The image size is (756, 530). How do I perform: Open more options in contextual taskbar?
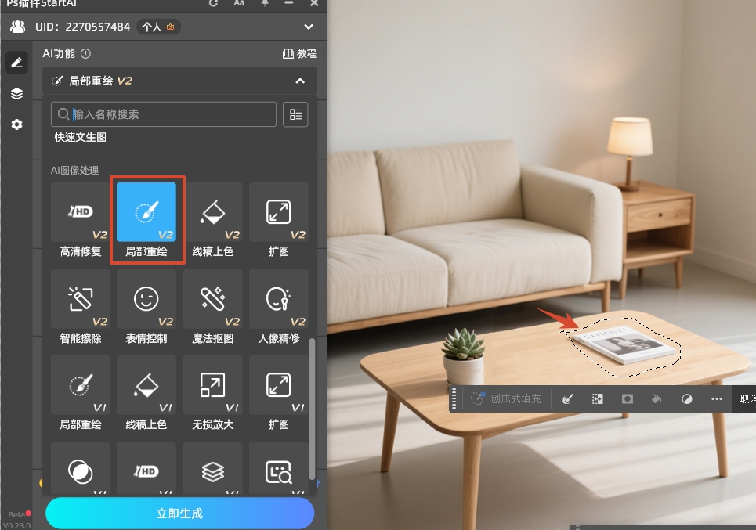716,399
